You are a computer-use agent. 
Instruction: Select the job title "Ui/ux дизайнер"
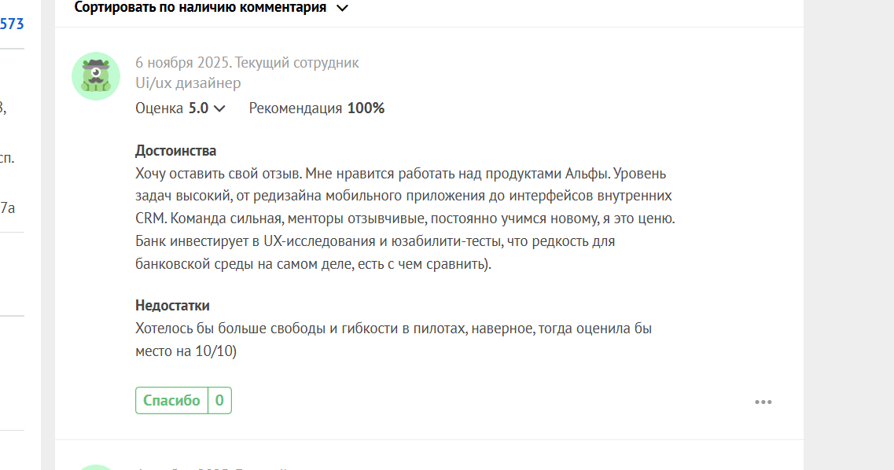coord(188,83)
